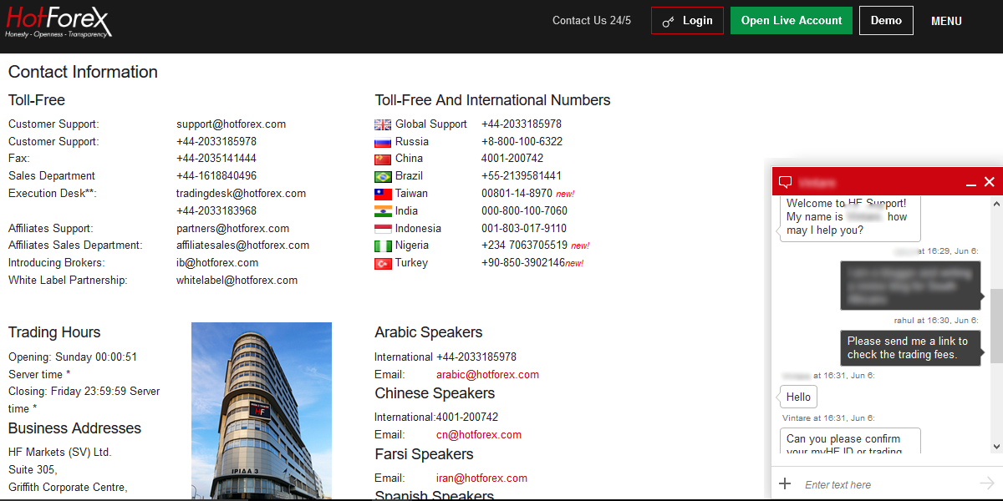Click the Brazil flag icon

[x=383, y=176]
